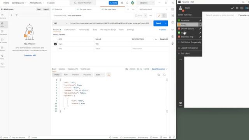Open three-dot more menu in 3CX sidebar
The image size is (249, 140).
pyautogui.click(x=181, y=60)
